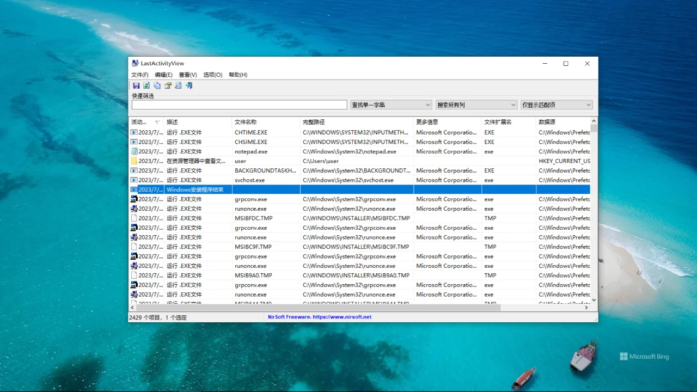The width and height of the screenshot is (697, 392).
Task: Click the Copy selected items toolbar icon
Action: pos(157,85)
